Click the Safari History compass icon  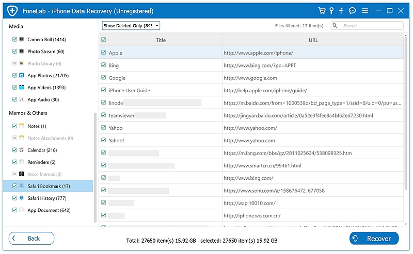[22, 198]
